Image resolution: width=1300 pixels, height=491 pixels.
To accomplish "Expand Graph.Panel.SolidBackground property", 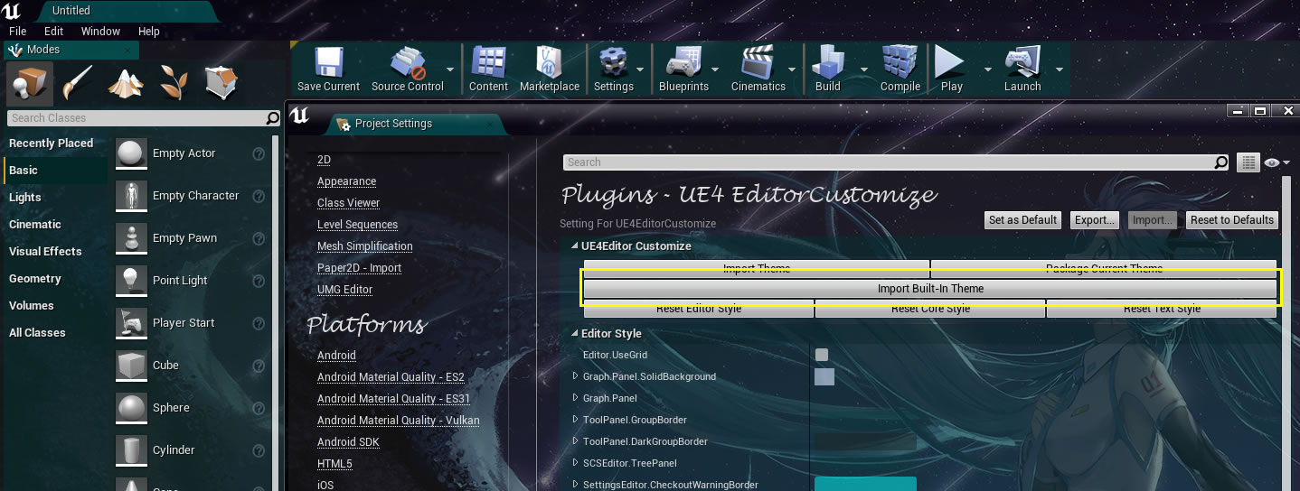I will coord(576,376).
